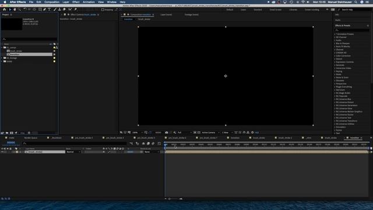The width and height of the screenshot is (373, 210).
Task: Switch to Layer (none) viewer tab
Action: (166, 15)
